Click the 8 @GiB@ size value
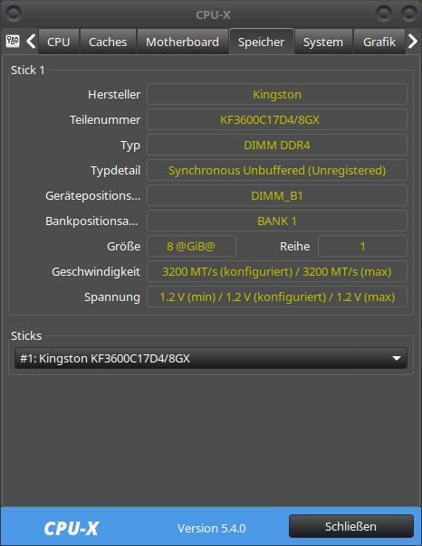This screenshot has height=546, width=422. coord(191,246)
